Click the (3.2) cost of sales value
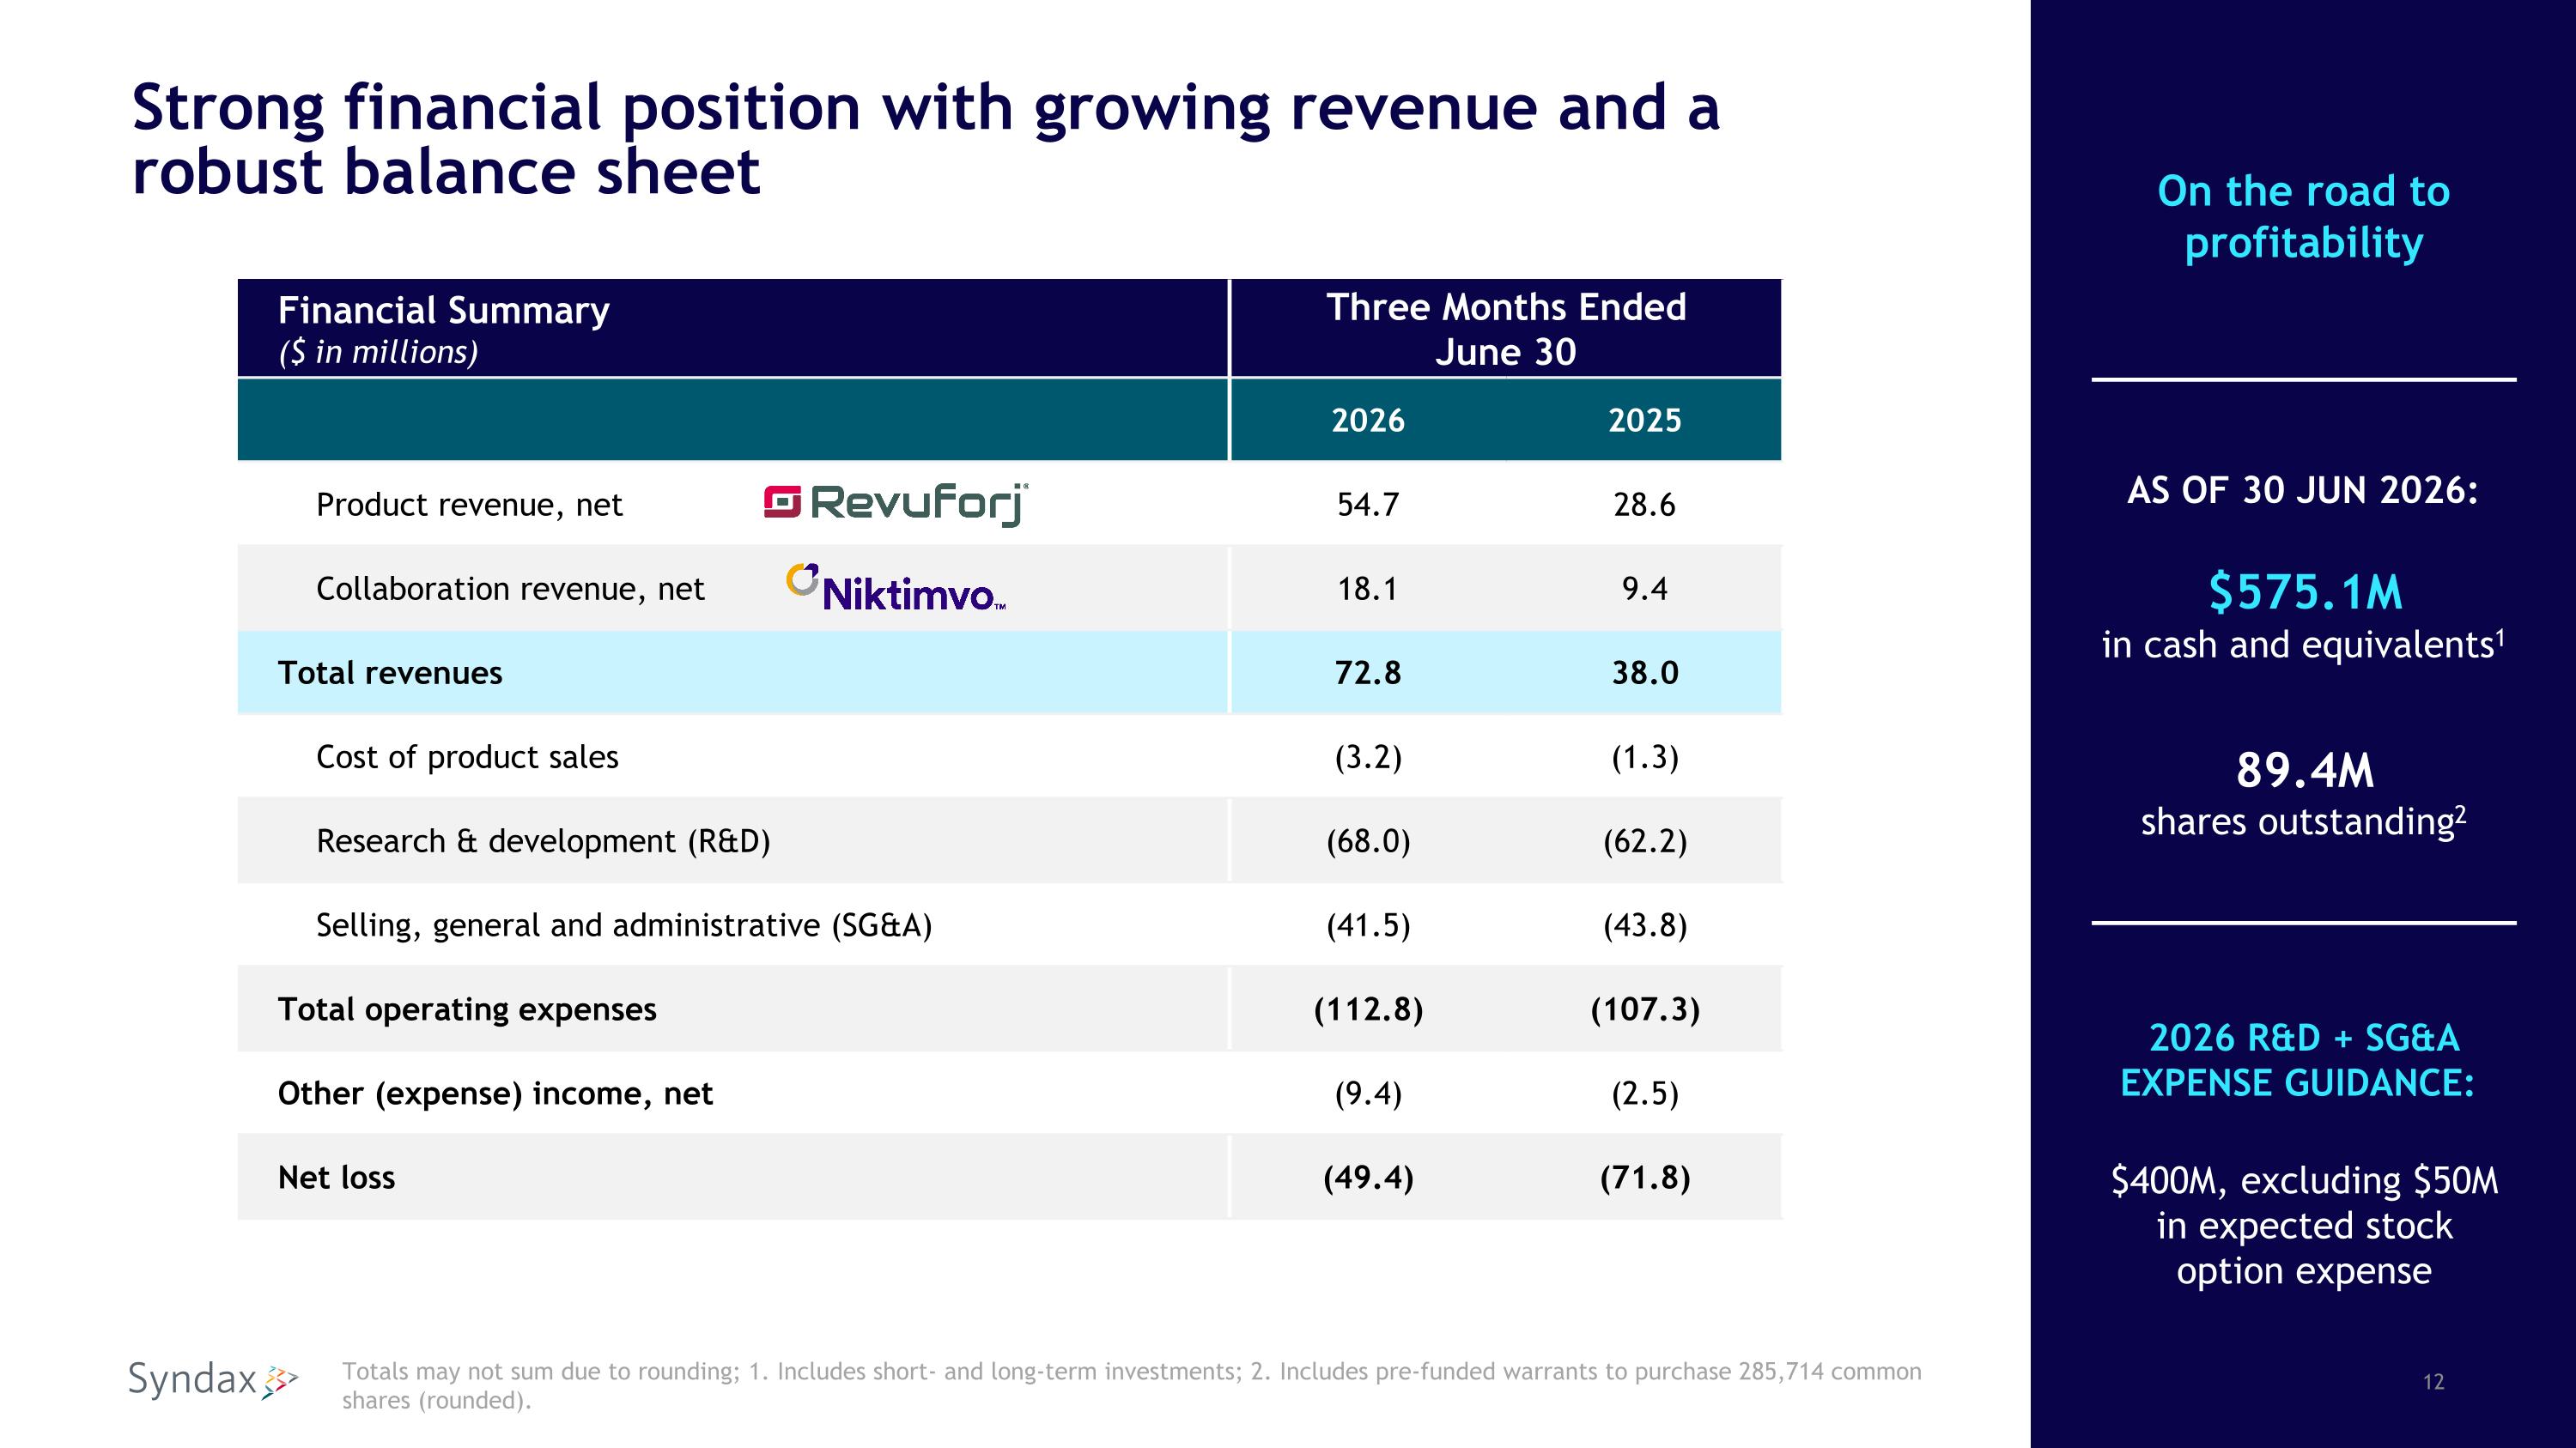The width and height of the screenshot is (2576, 1448). (x=1368, y=758)
